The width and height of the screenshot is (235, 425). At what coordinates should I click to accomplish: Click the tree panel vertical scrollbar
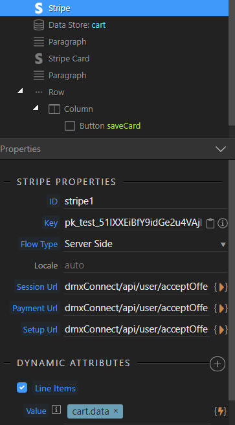pos(231,62)
